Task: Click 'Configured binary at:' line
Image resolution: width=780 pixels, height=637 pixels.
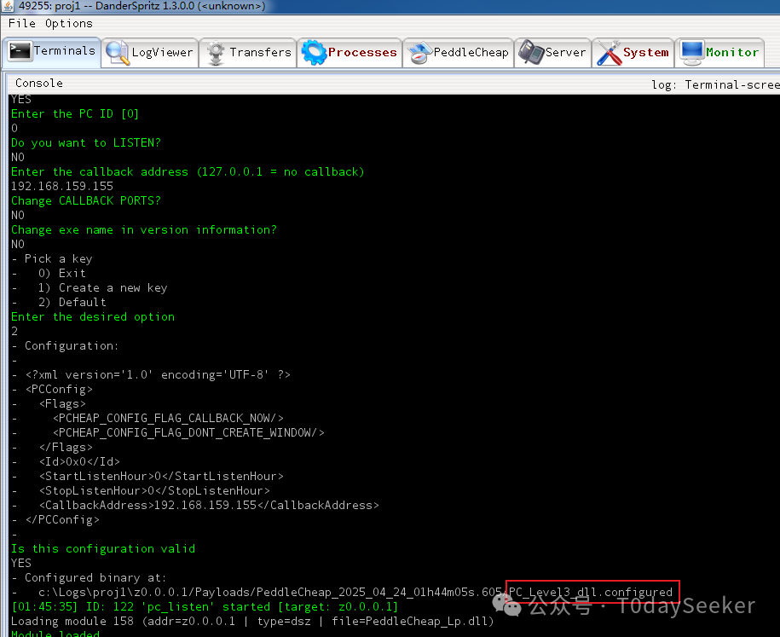Action: pyautogui.click(x=95, y=578)
